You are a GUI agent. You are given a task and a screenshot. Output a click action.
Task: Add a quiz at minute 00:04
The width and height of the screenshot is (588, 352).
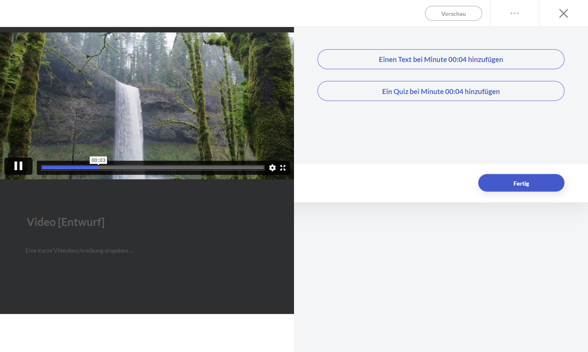pos(441,91)
